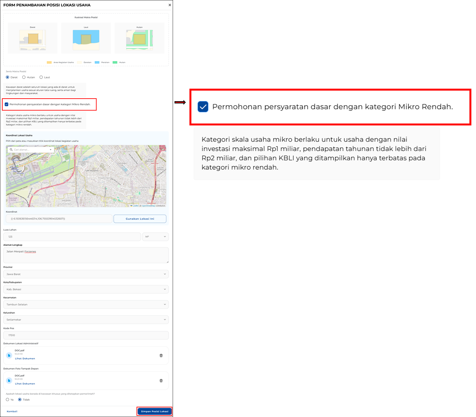The height and width of the screenshot is (417, 476).
Task: Click the magnifier icon in map search
Action: pyautogui.click(x=11, y=150)
